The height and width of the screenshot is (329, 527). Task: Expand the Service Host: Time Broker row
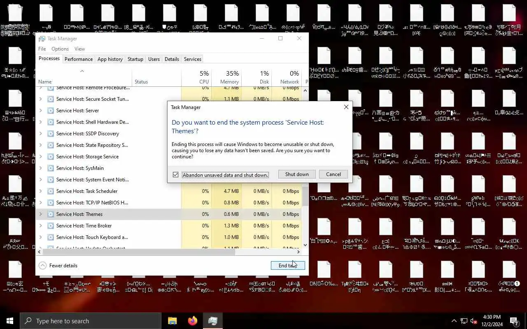40,226
